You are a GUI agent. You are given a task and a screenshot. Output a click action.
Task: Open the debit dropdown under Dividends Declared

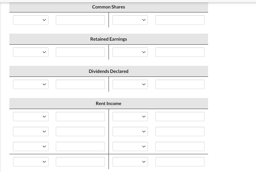coord(31,84)
